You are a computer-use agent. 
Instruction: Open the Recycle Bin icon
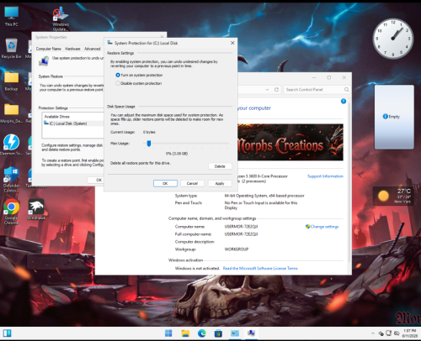click(11, 49)
